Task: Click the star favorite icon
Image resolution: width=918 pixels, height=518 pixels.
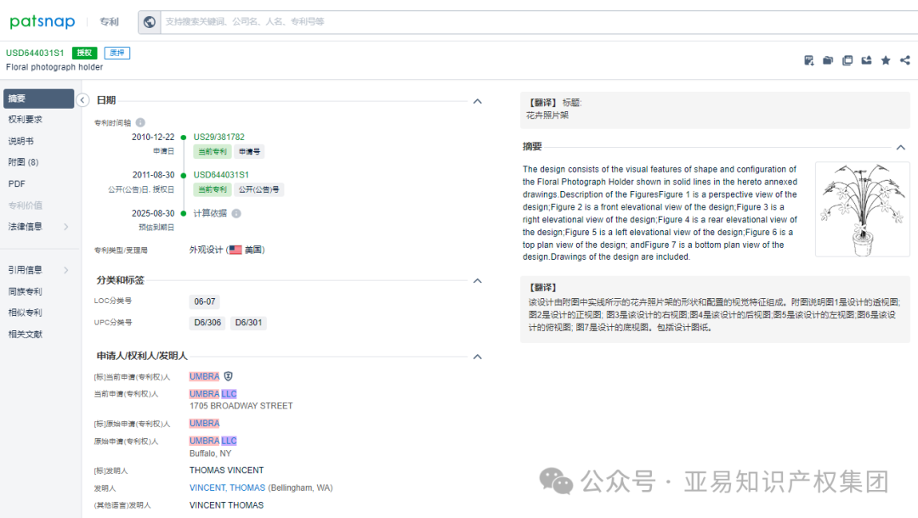Action: pos(886,60)
